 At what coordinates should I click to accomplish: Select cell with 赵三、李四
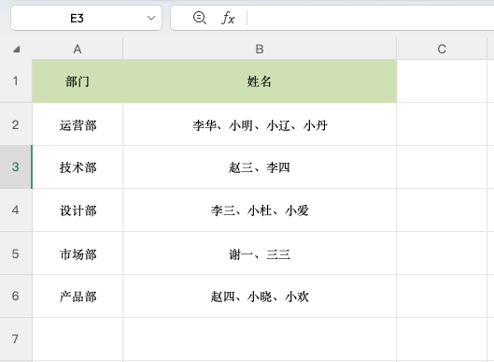(x=260, y=167)
